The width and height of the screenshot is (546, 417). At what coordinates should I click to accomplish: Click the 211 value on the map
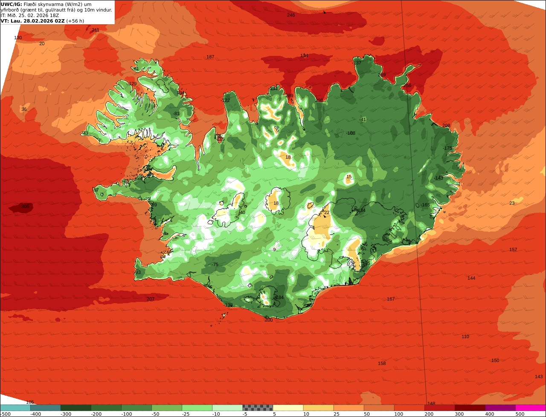tap(96, 30)
